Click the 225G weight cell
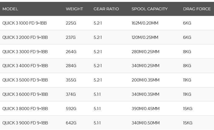The height and width of the screenshot is (130, 214). 71,23
